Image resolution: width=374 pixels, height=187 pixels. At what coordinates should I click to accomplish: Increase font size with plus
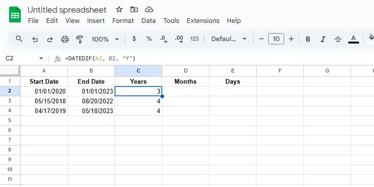pyautogui.click(x=291, y=39)
